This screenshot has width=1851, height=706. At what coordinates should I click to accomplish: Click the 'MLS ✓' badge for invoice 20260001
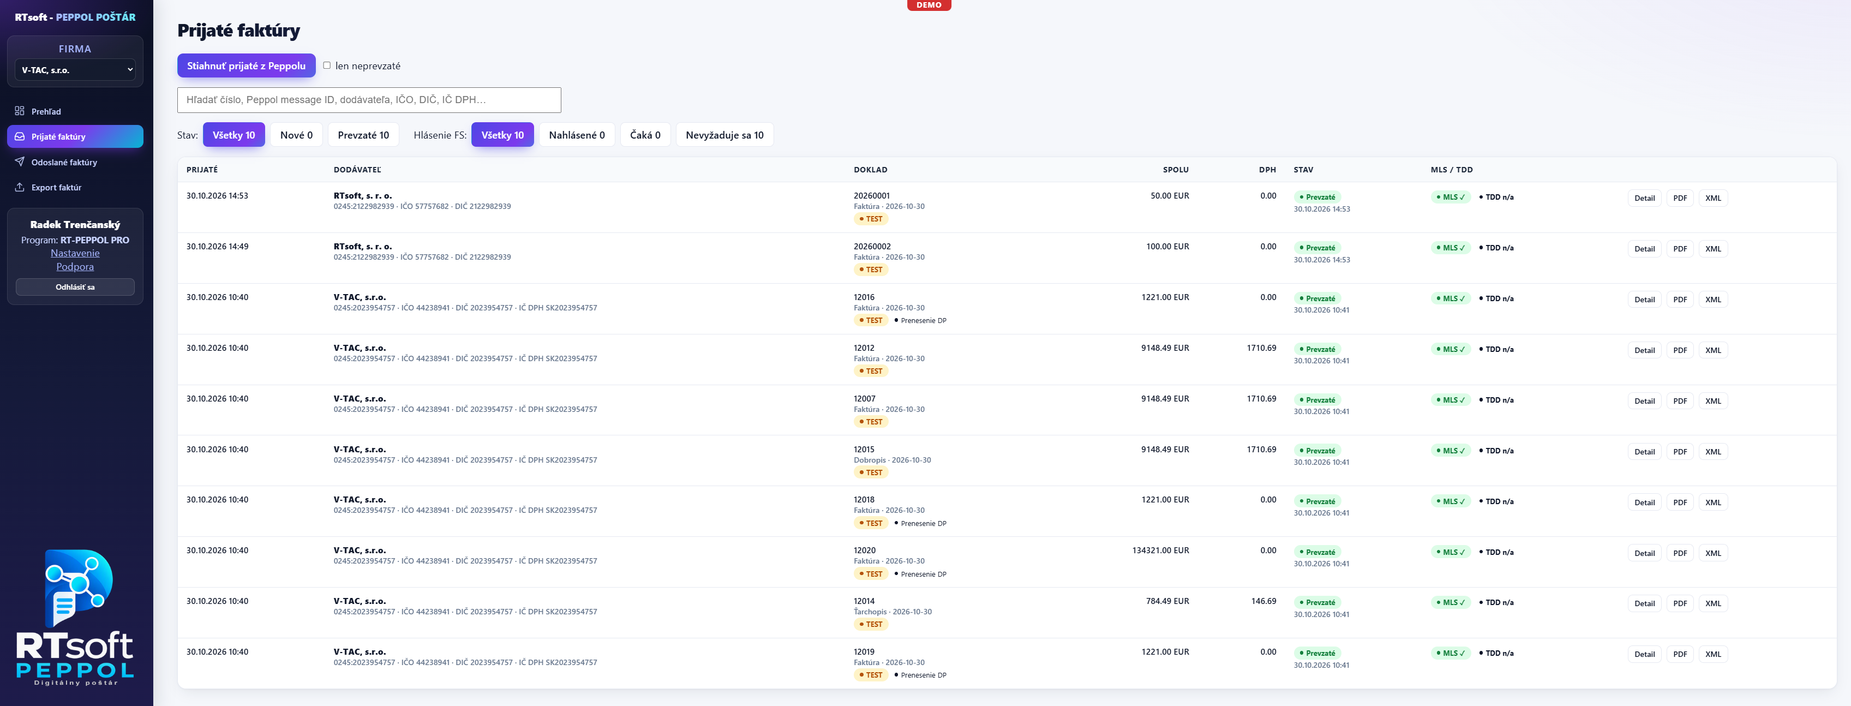tap(1451, 197)
